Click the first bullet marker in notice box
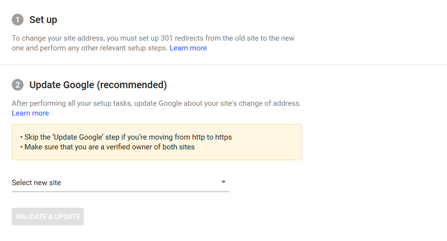This screenshot has width=447, height=241. click(22, 137)
